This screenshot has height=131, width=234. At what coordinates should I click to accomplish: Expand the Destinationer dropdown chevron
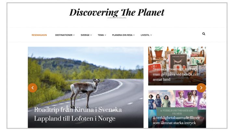74,35
